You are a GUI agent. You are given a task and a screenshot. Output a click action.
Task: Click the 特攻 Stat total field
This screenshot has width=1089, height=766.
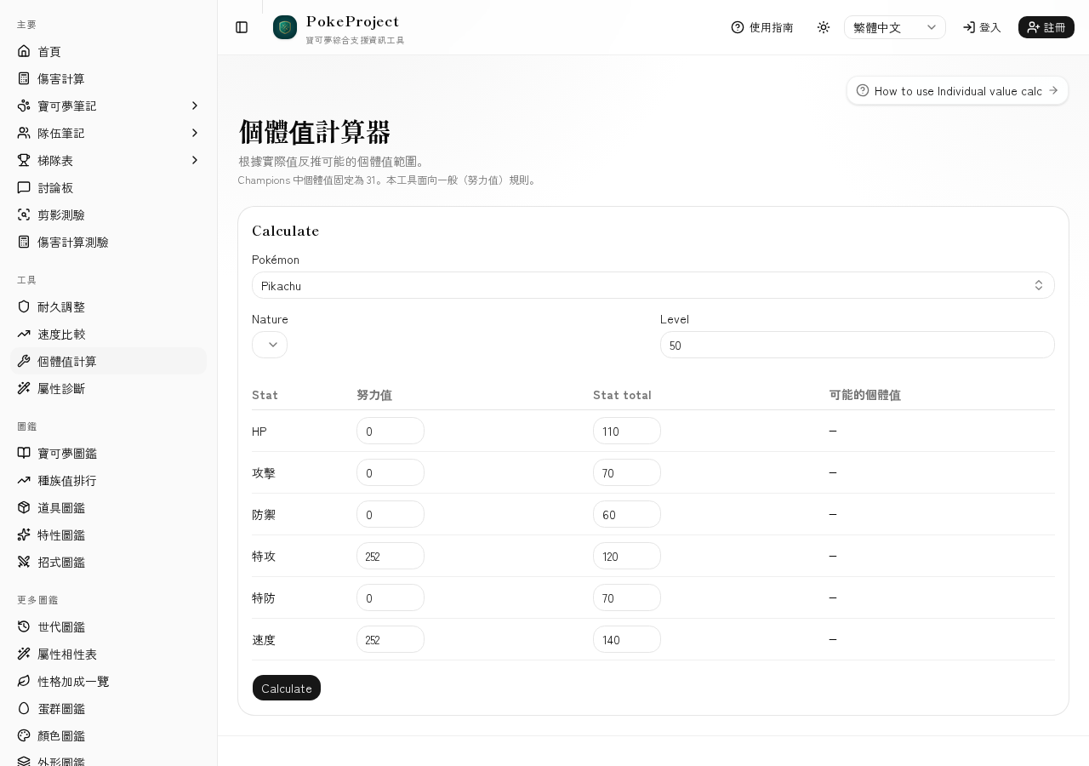click(627, 556)
